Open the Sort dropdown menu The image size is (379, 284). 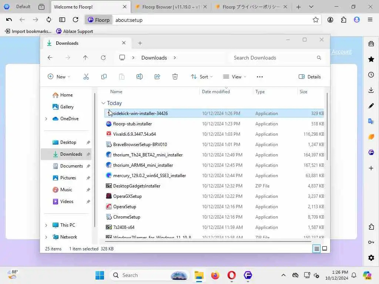[202, 77]
